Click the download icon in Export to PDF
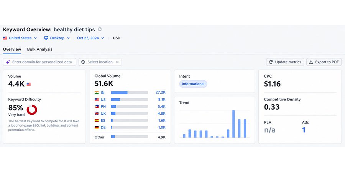Screen dimensions: 345x172 (311, 62)
